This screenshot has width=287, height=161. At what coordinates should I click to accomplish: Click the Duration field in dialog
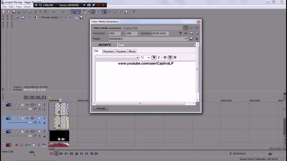[161, 34]
